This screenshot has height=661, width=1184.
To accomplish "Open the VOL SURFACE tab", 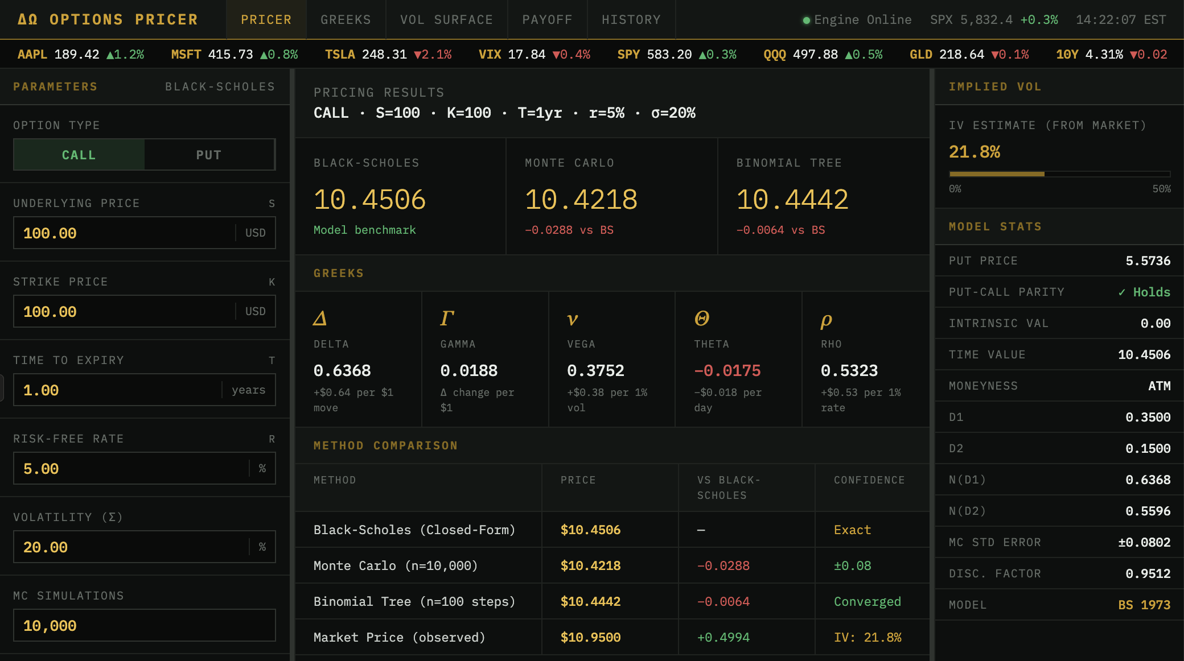I will (x=446, y=19).
